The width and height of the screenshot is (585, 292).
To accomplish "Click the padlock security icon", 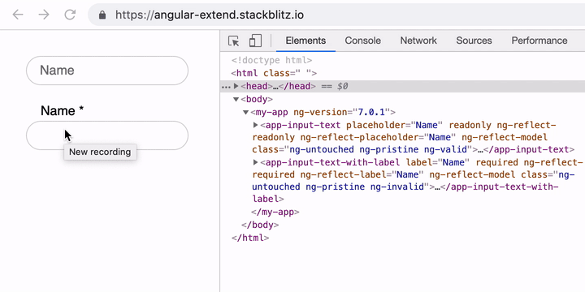I will coord(102,15).
